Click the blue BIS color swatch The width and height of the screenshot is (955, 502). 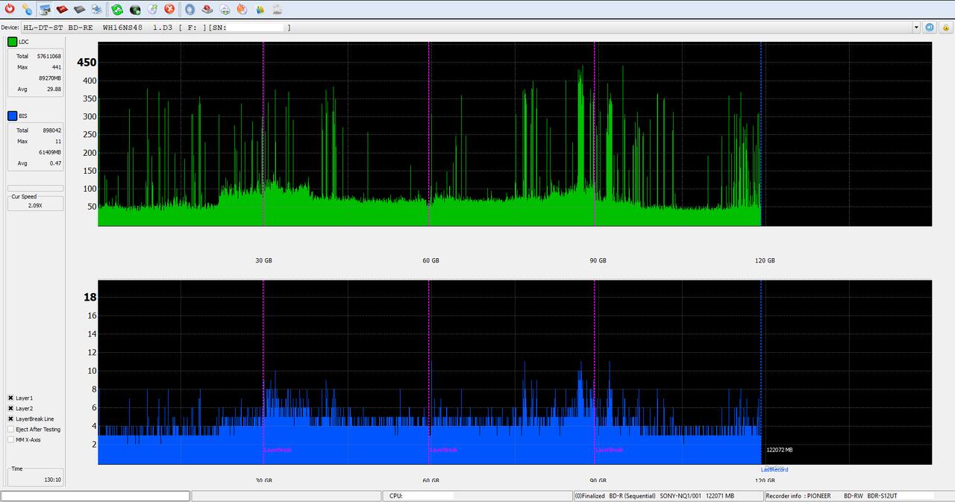(x=13, y=116)
